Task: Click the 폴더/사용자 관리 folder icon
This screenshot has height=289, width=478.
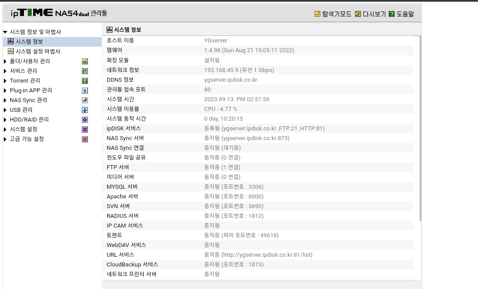Action: tap(85, 61)
